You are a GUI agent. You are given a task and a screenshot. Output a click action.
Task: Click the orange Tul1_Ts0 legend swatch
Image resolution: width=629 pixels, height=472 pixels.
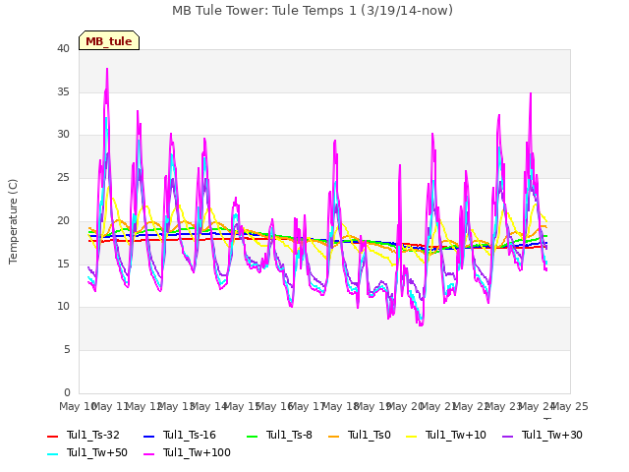pos(334,436)
